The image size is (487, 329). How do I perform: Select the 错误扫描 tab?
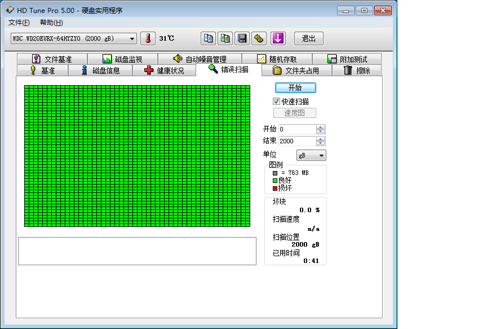(229, 69)
